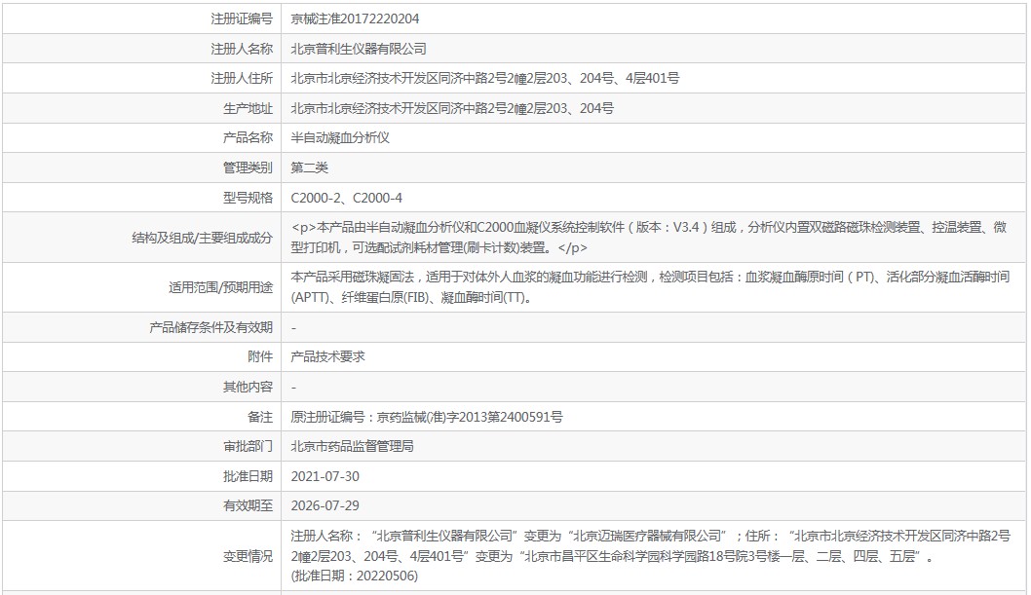This screenshot has width=1031, height=595.
Task: Click the 附件 label
Action: click(x=260, y=356)
